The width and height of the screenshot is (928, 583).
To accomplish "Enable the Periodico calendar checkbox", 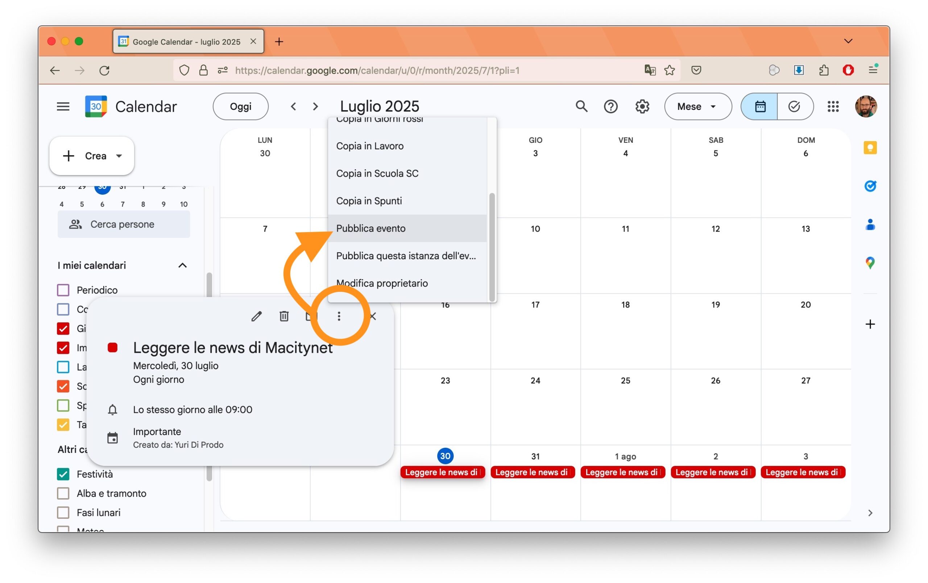I will tap(63, 290).
